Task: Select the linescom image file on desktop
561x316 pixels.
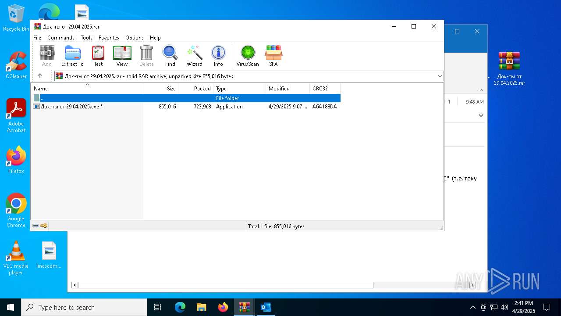Action: 49,255
